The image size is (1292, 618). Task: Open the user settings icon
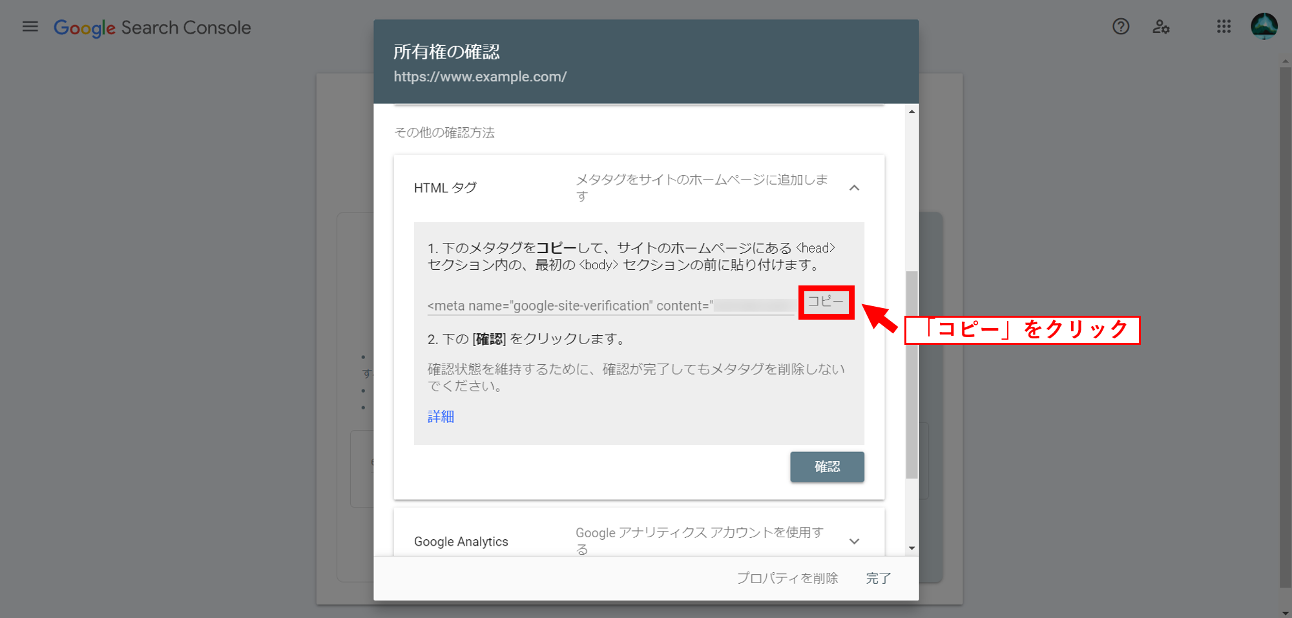(x=1161, y=26)
